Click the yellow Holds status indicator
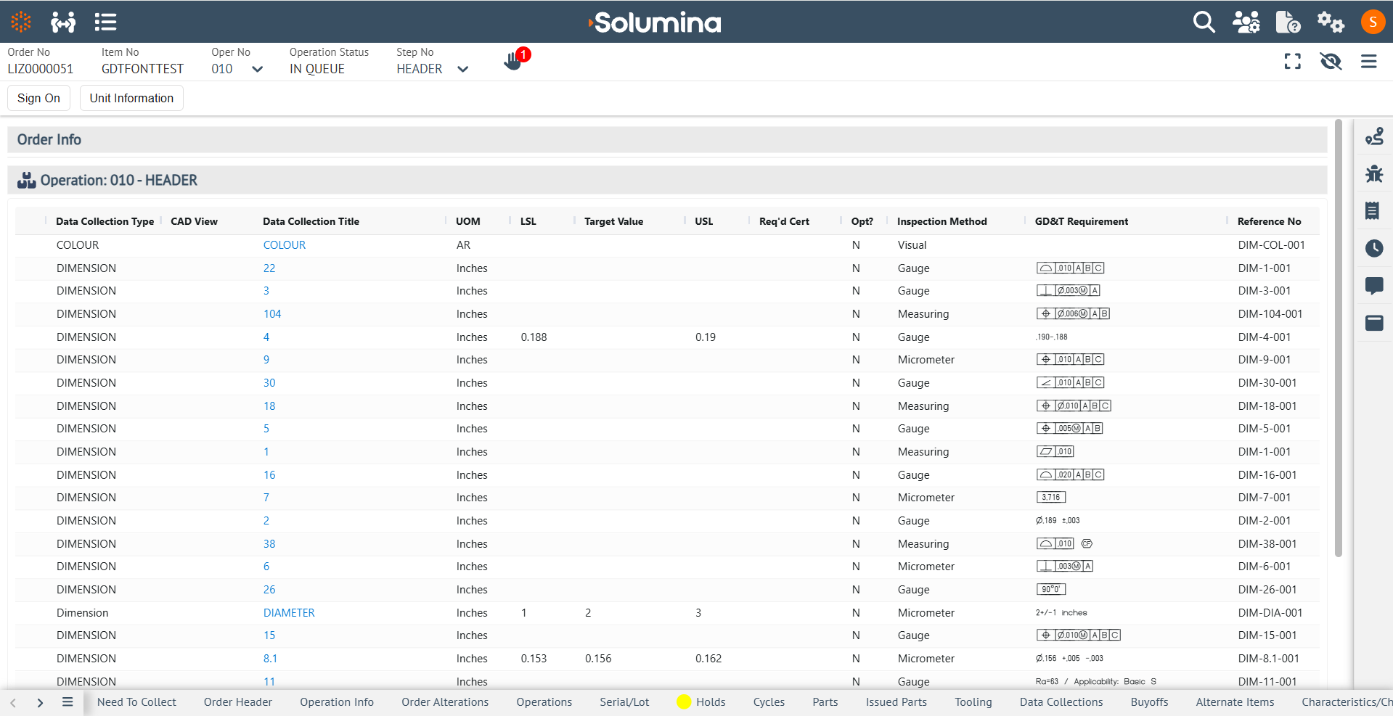 683,701
